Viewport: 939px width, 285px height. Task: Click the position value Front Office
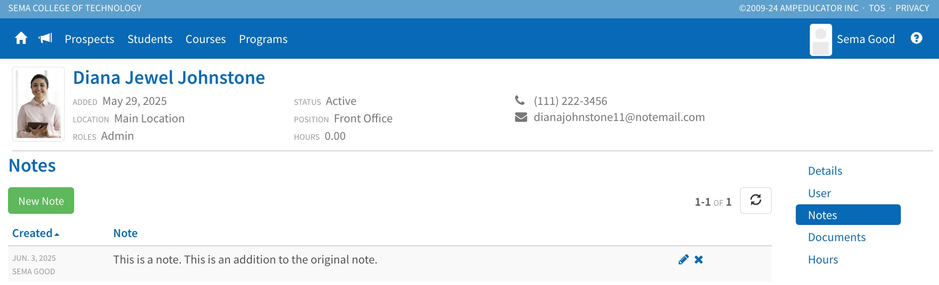point(363,118)
